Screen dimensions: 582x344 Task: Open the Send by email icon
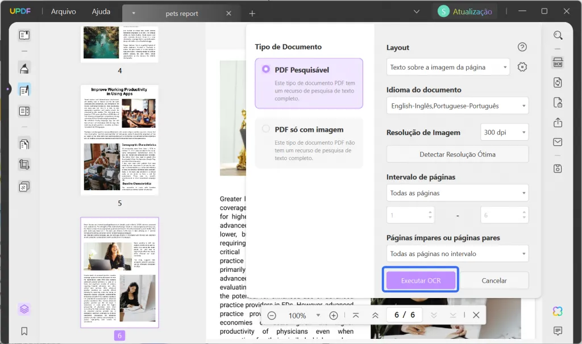click(558, 142)
